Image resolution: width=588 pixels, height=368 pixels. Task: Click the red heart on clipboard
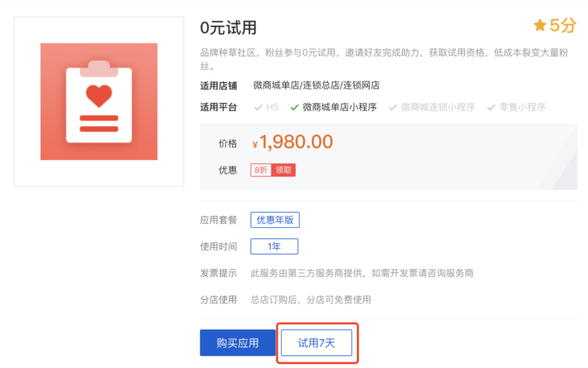(99, 96)
